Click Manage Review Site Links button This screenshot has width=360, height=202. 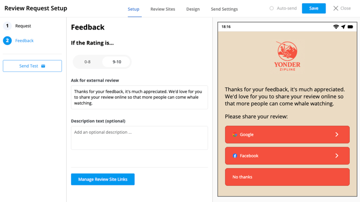pos(103,179)
